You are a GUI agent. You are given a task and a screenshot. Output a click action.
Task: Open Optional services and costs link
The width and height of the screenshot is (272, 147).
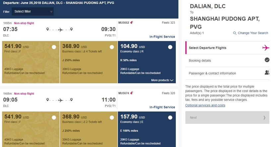205,105
